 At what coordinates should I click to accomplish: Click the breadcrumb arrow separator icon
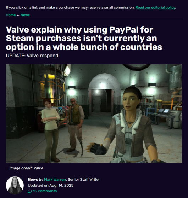click(18, 15)
